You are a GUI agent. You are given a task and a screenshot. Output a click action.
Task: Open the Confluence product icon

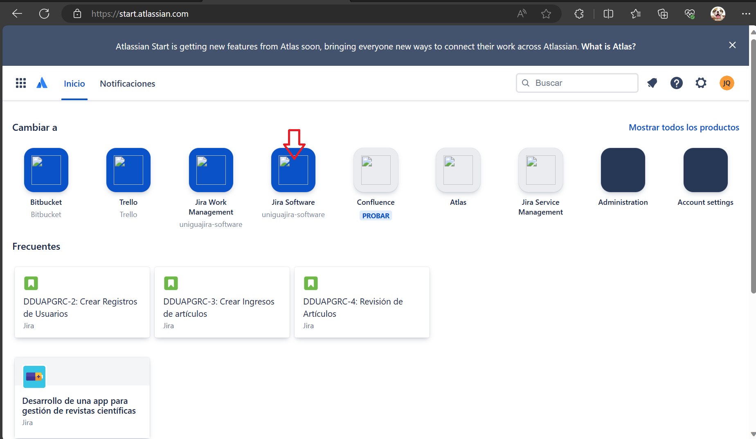[x=376, y=170]
